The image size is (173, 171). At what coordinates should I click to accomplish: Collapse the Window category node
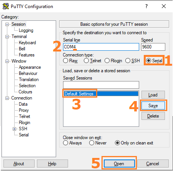click(7, 61)
